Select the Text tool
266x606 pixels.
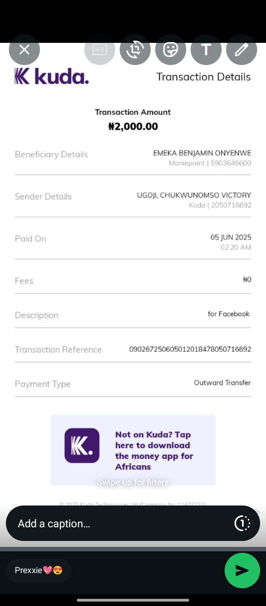(x=206, y=50)
